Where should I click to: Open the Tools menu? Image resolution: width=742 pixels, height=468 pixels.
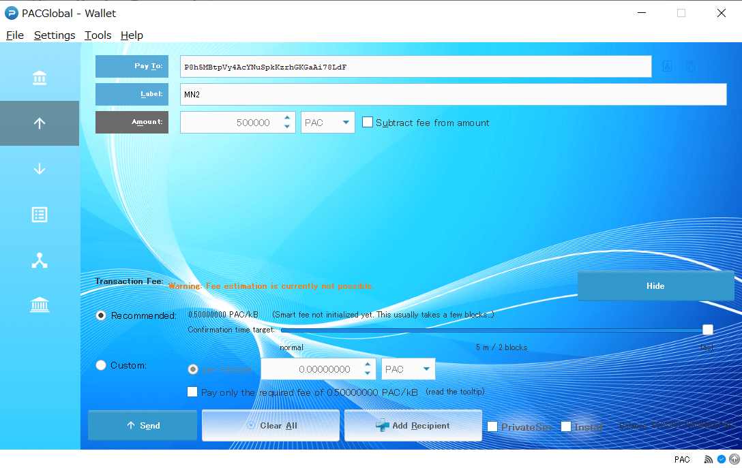[x=98, y=35]
